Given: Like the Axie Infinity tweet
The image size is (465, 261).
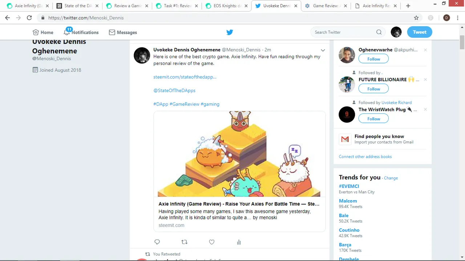Looking at the screenshot, I should pos(212,242).
